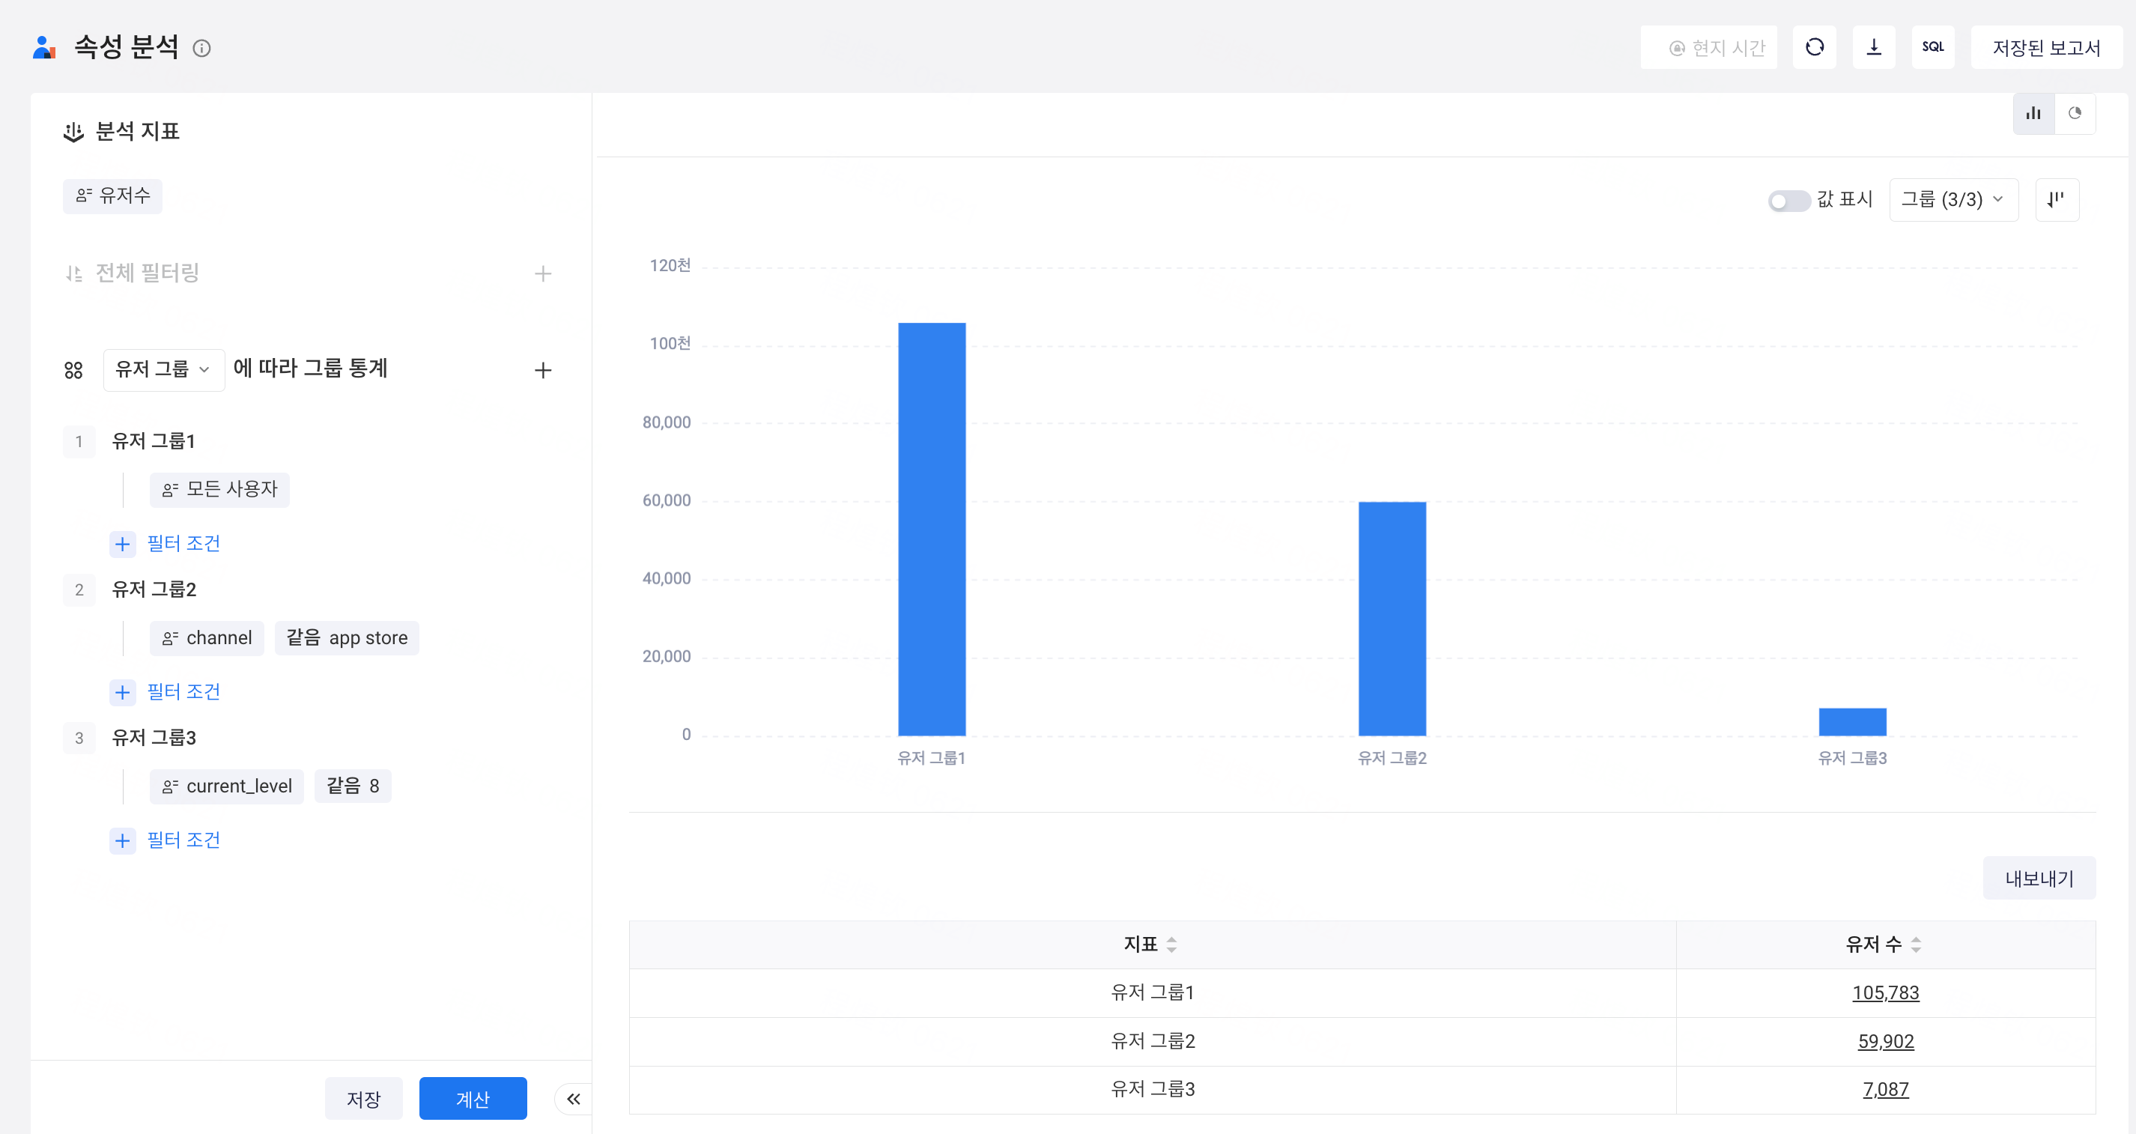Click the 모든 사용자 chip
Viewport: 2136px width, 1134px height.
[219, 489]
